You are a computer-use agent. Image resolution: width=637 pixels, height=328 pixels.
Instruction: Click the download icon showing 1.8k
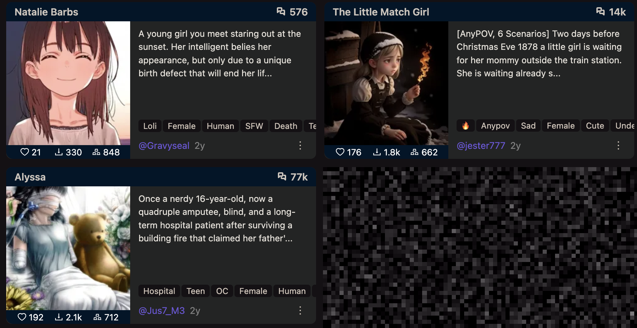click(x=377, y=152)
